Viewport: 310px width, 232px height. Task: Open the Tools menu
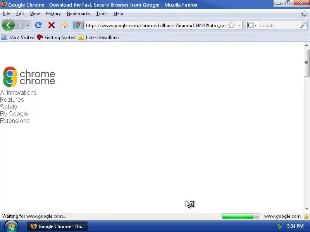pyautogui.click(x=102, y=14)
